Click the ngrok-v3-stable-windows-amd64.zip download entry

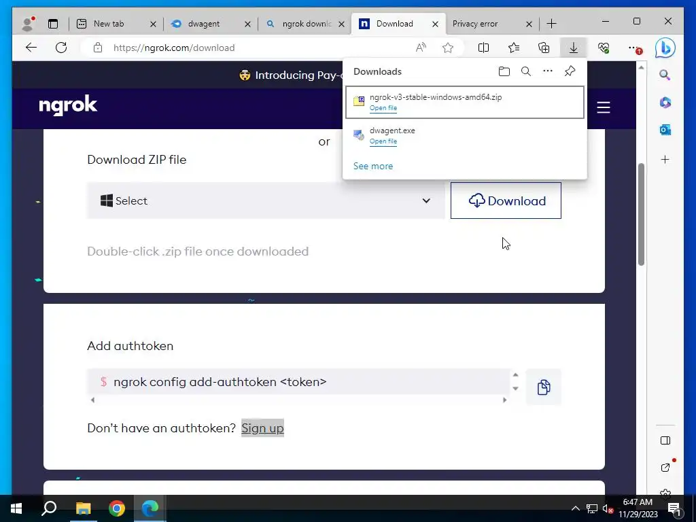coord(465,102)
